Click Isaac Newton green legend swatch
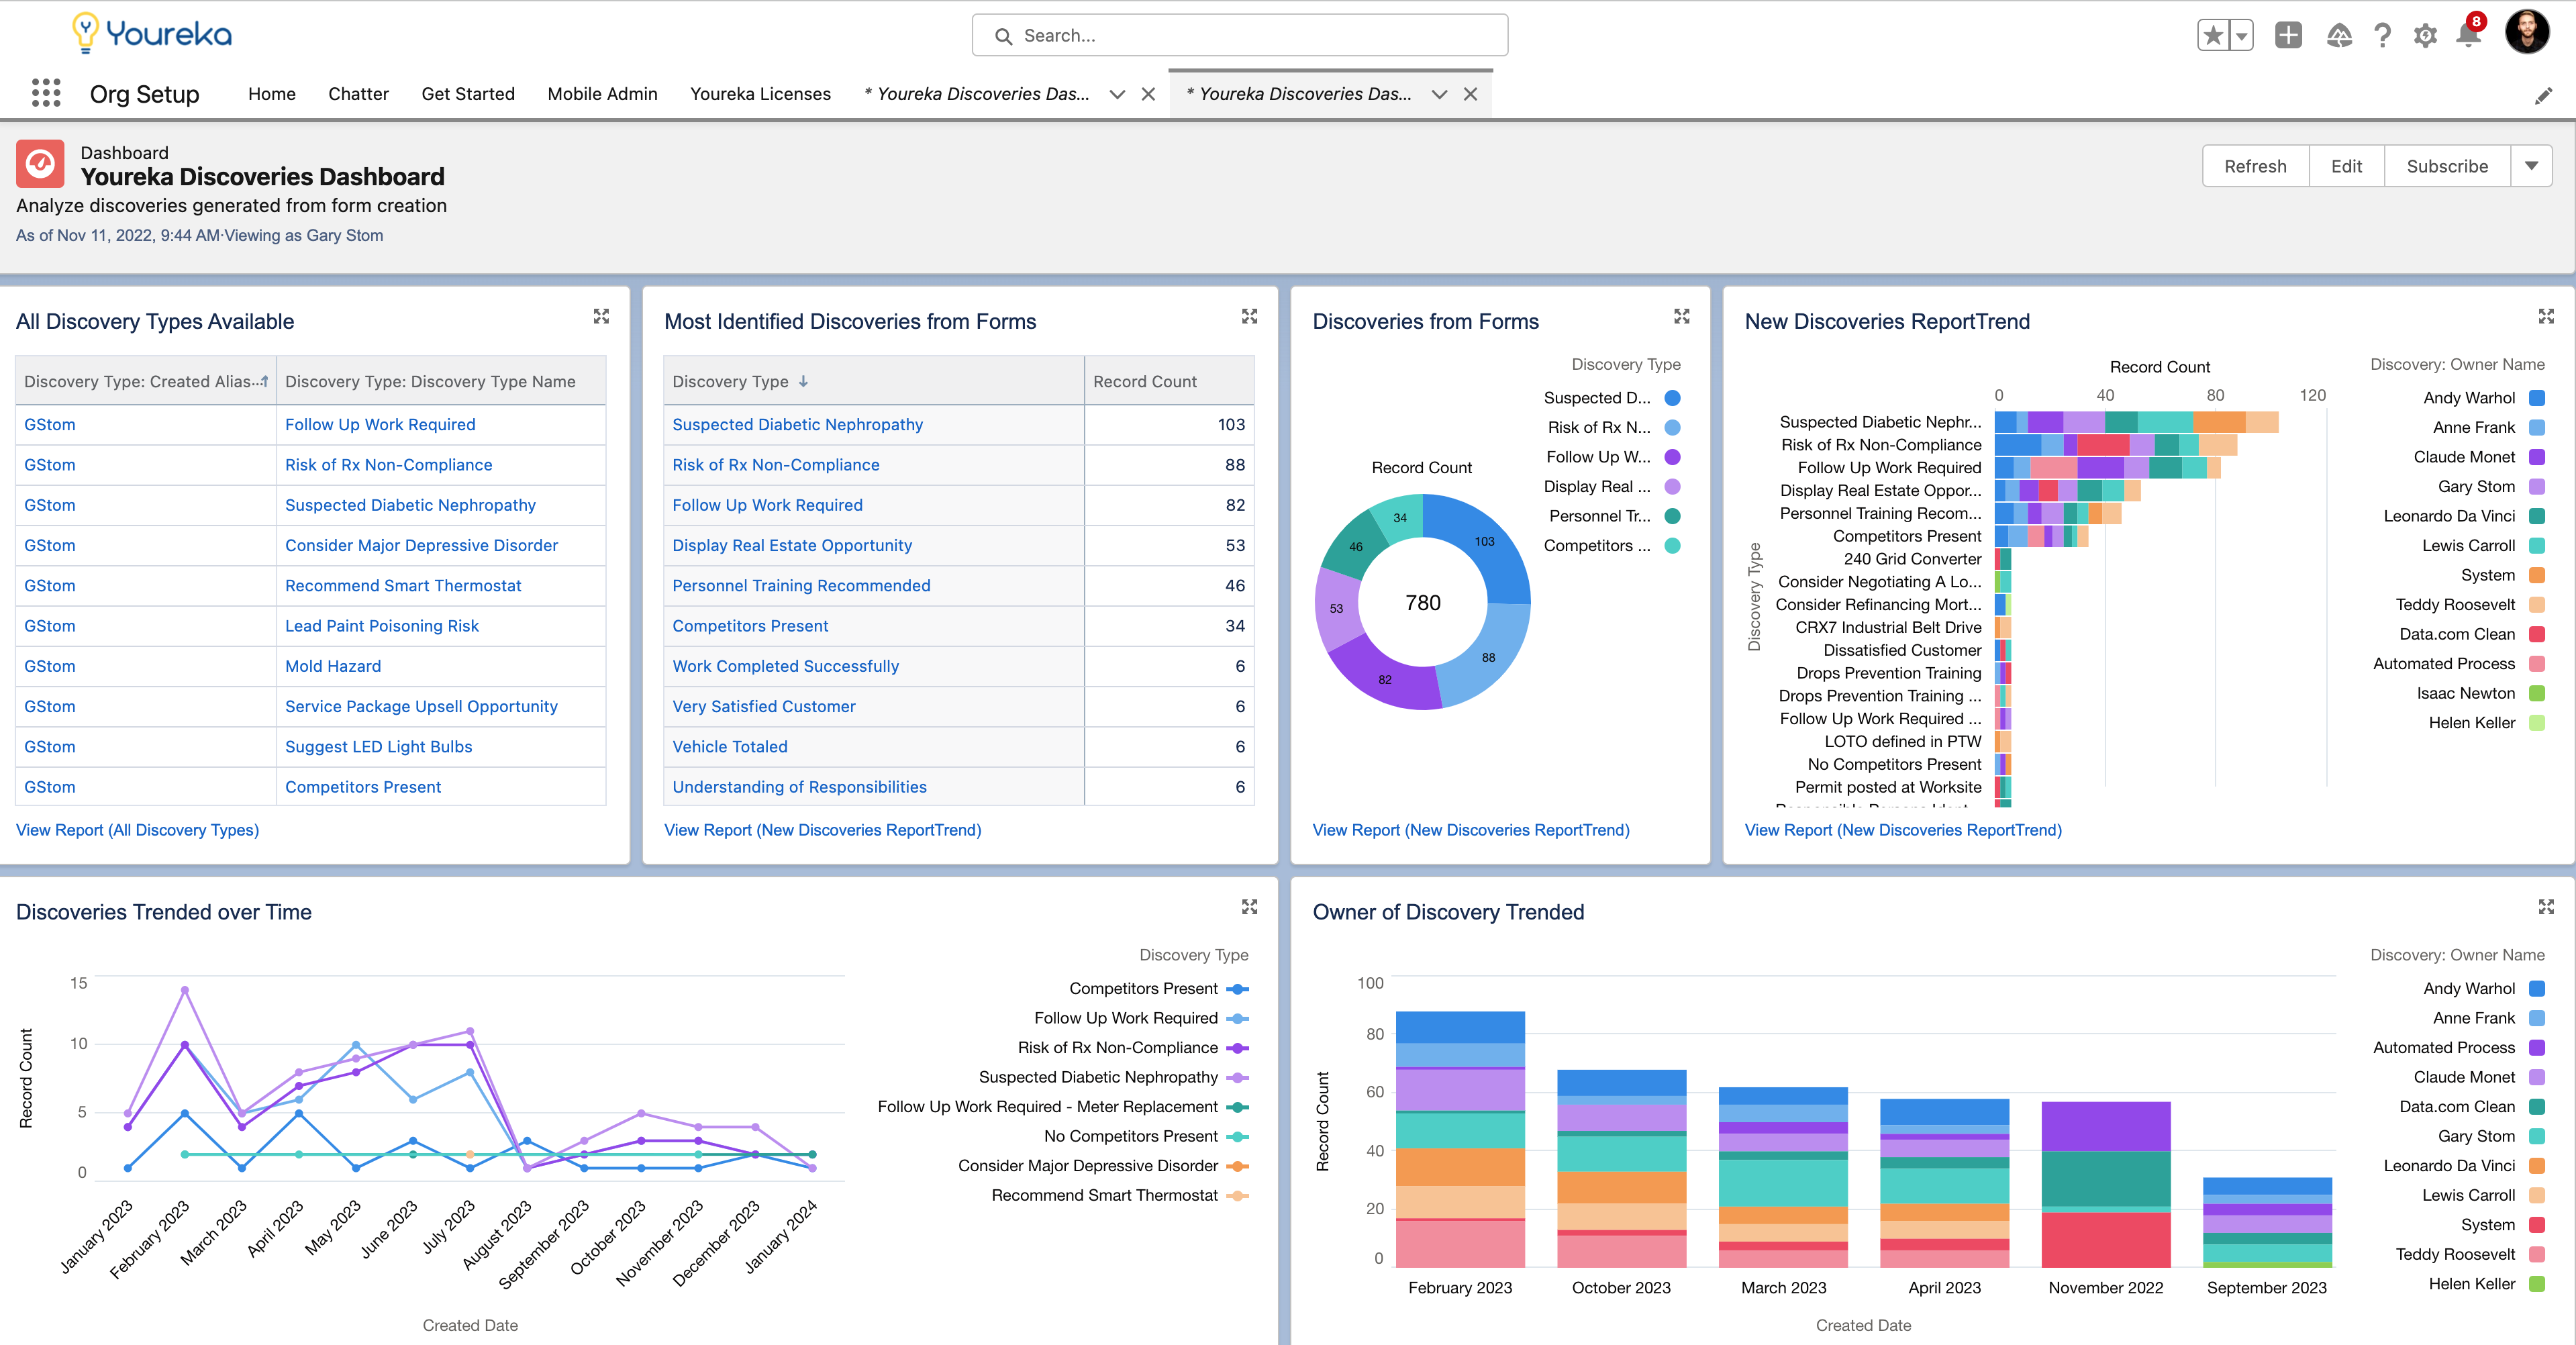Image resolution: width=2576 pixels, height=1345 pixels. 2536,693
